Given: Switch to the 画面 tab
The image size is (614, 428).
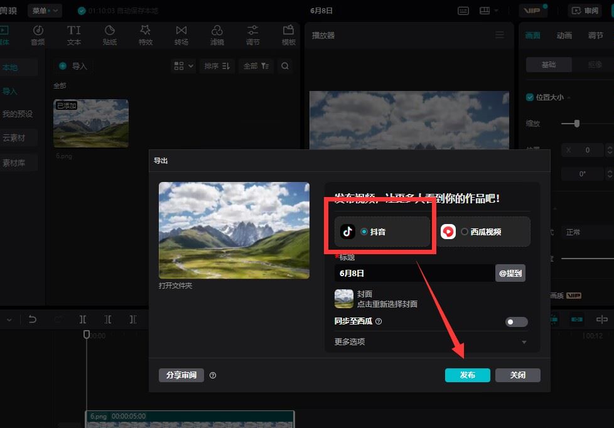Looking at the screenshot, I should (532, 35).
